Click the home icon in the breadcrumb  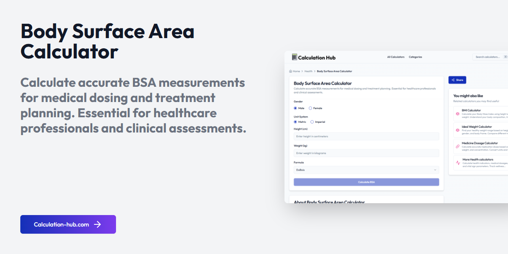(290, 71)
